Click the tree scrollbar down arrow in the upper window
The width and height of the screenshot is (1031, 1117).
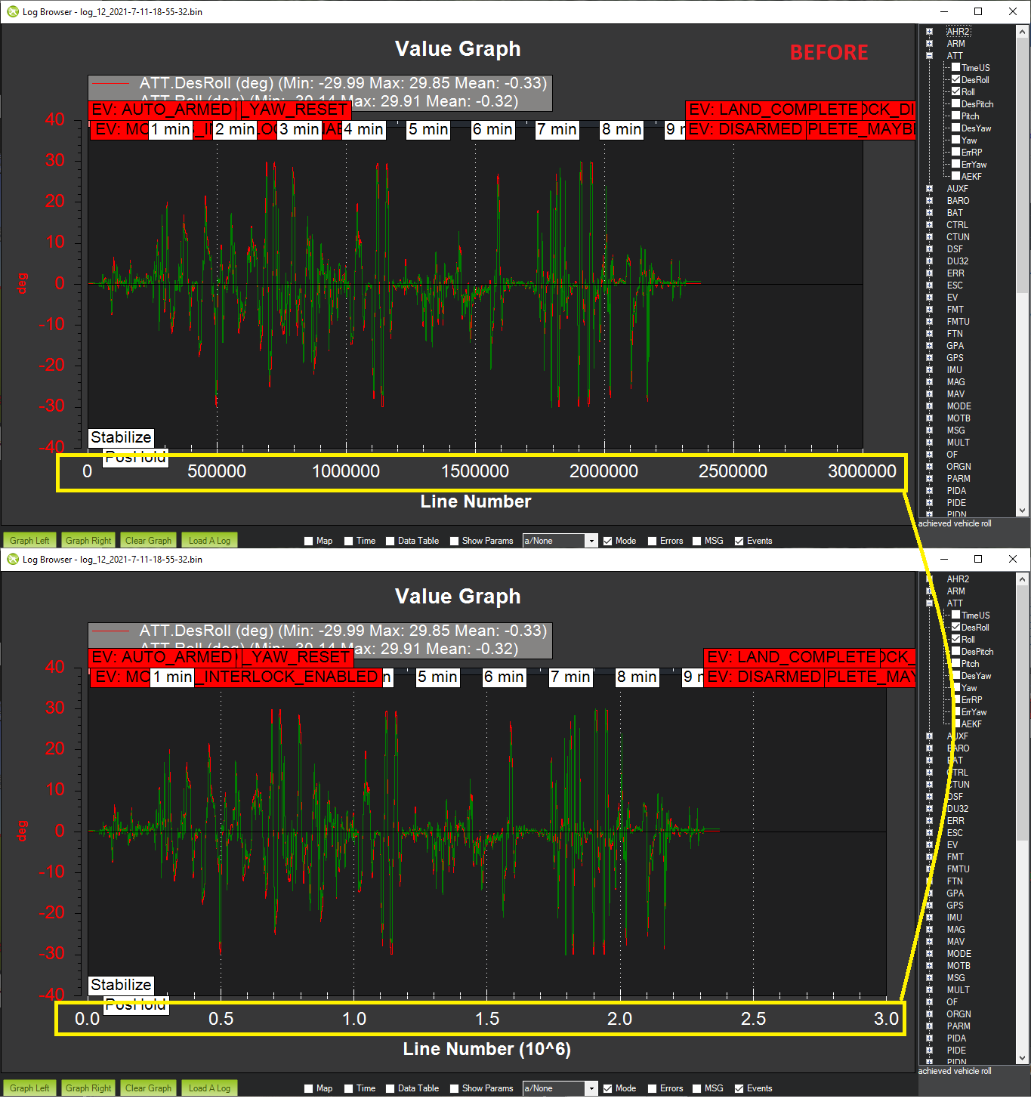pos(1023,511)
